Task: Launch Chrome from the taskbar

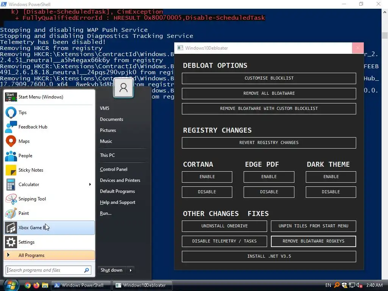Action: 27,285
